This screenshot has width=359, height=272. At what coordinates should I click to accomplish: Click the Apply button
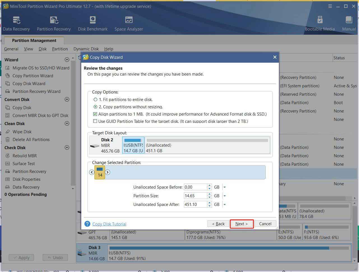click(x=21, y=257)
